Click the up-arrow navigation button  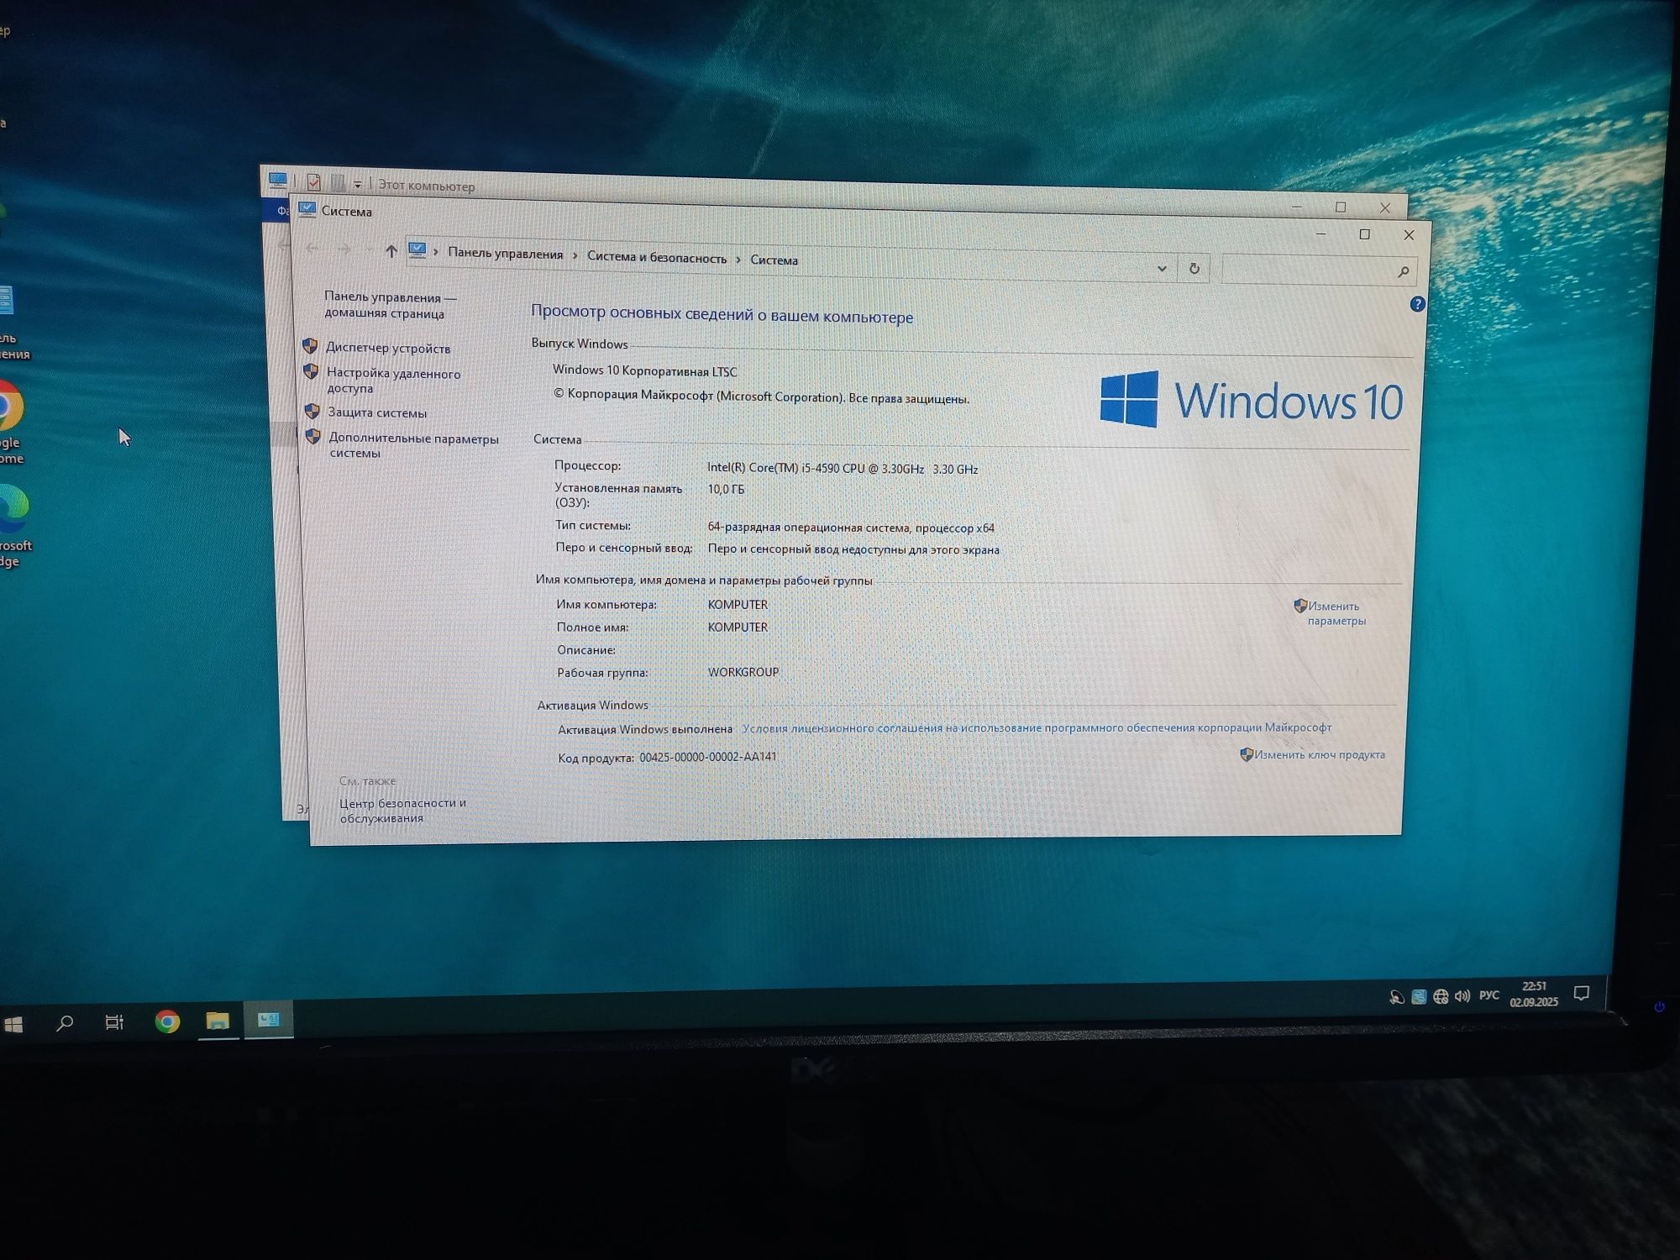pos(391,250)
